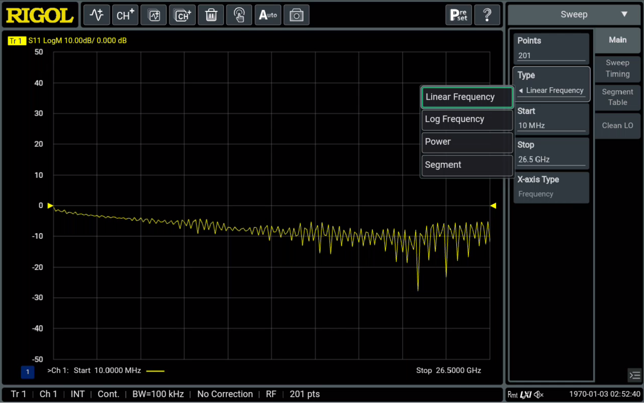Click the trash delete icon
Viewport: 644px width, 405px height.
click(x=211, y=15)
